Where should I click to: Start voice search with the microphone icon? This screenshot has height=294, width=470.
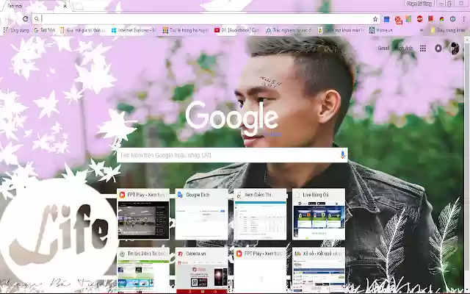(x=342, y=155)
